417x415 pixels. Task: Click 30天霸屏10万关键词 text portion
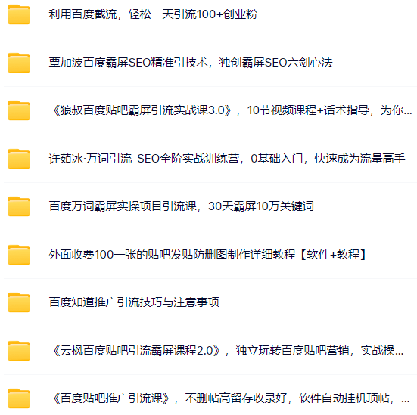coord(261,206)
